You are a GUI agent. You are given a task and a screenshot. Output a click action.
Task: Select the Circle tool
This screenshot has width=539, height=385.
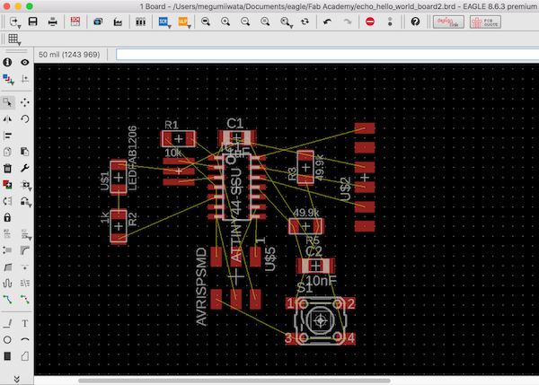point(7,339)
